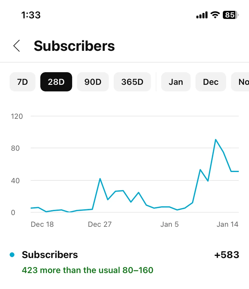Tap the Dec 27 spike on chart

pyautogui.click(x=100, y=179)
